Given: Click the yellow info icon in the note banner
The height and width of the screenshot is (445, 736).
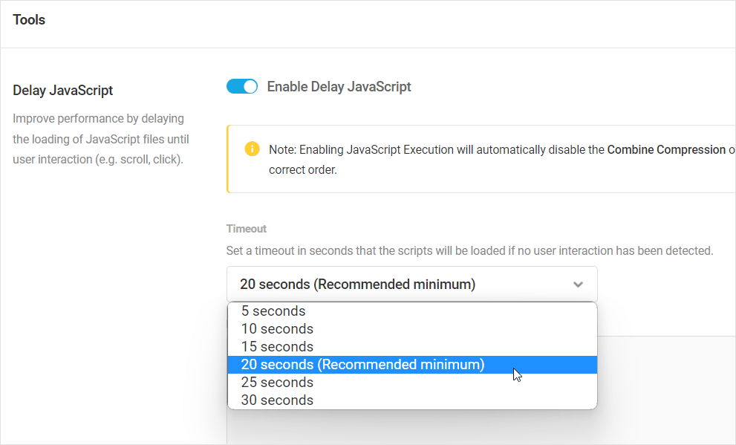Looking at the screenshot, I should [x=252, y=149].
